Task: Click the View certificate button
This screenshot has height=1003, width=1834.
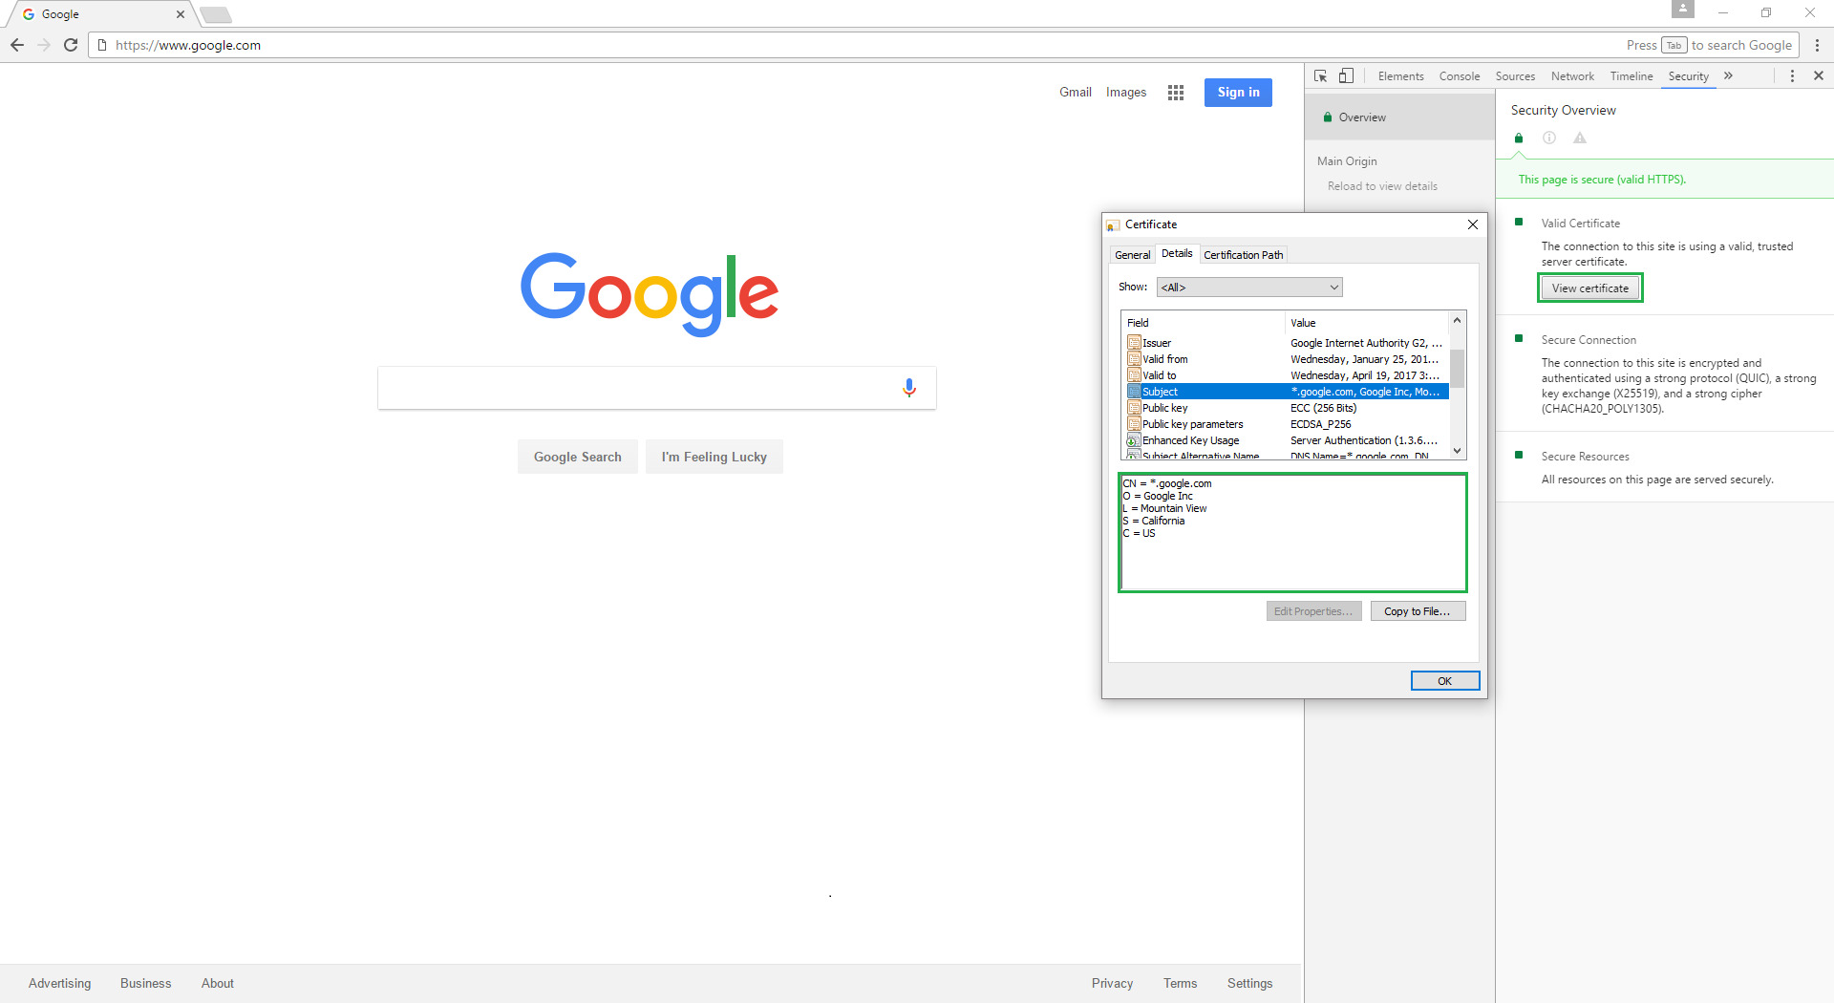Action: click(x=1589, y=288)
